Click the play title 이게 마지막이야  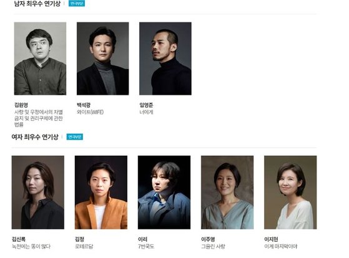point(281,246)
